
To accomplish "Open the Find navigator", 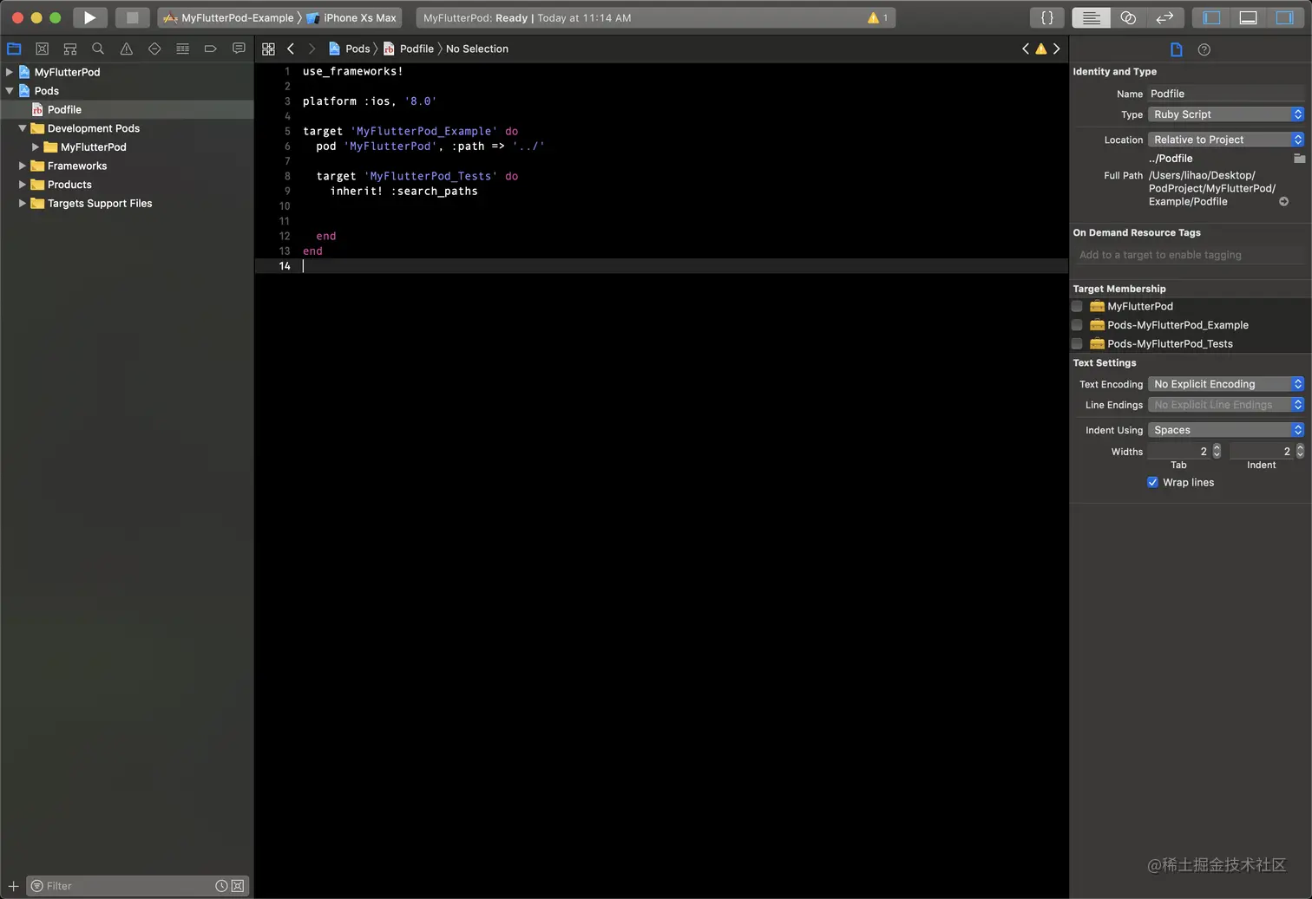I will coord(98,49).
